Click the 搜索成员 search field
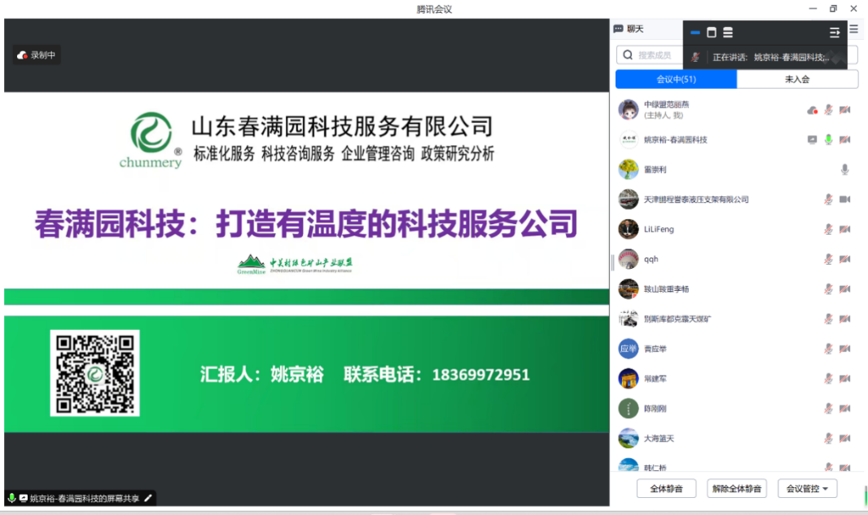868x515 pixels. (649, 55)
